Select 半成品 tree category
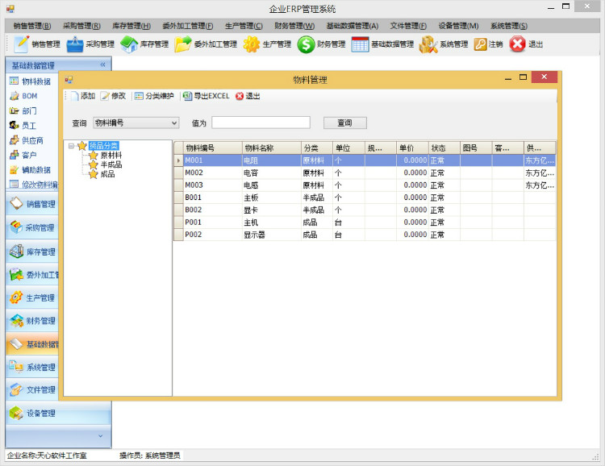This screenshot has width=605, height=466. pyautogui.click(x=111, y=164)
